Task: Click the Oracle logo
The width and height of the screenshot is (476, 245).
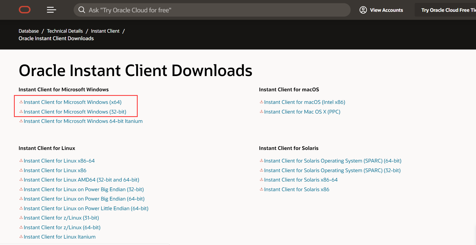Action: point(24,10)
